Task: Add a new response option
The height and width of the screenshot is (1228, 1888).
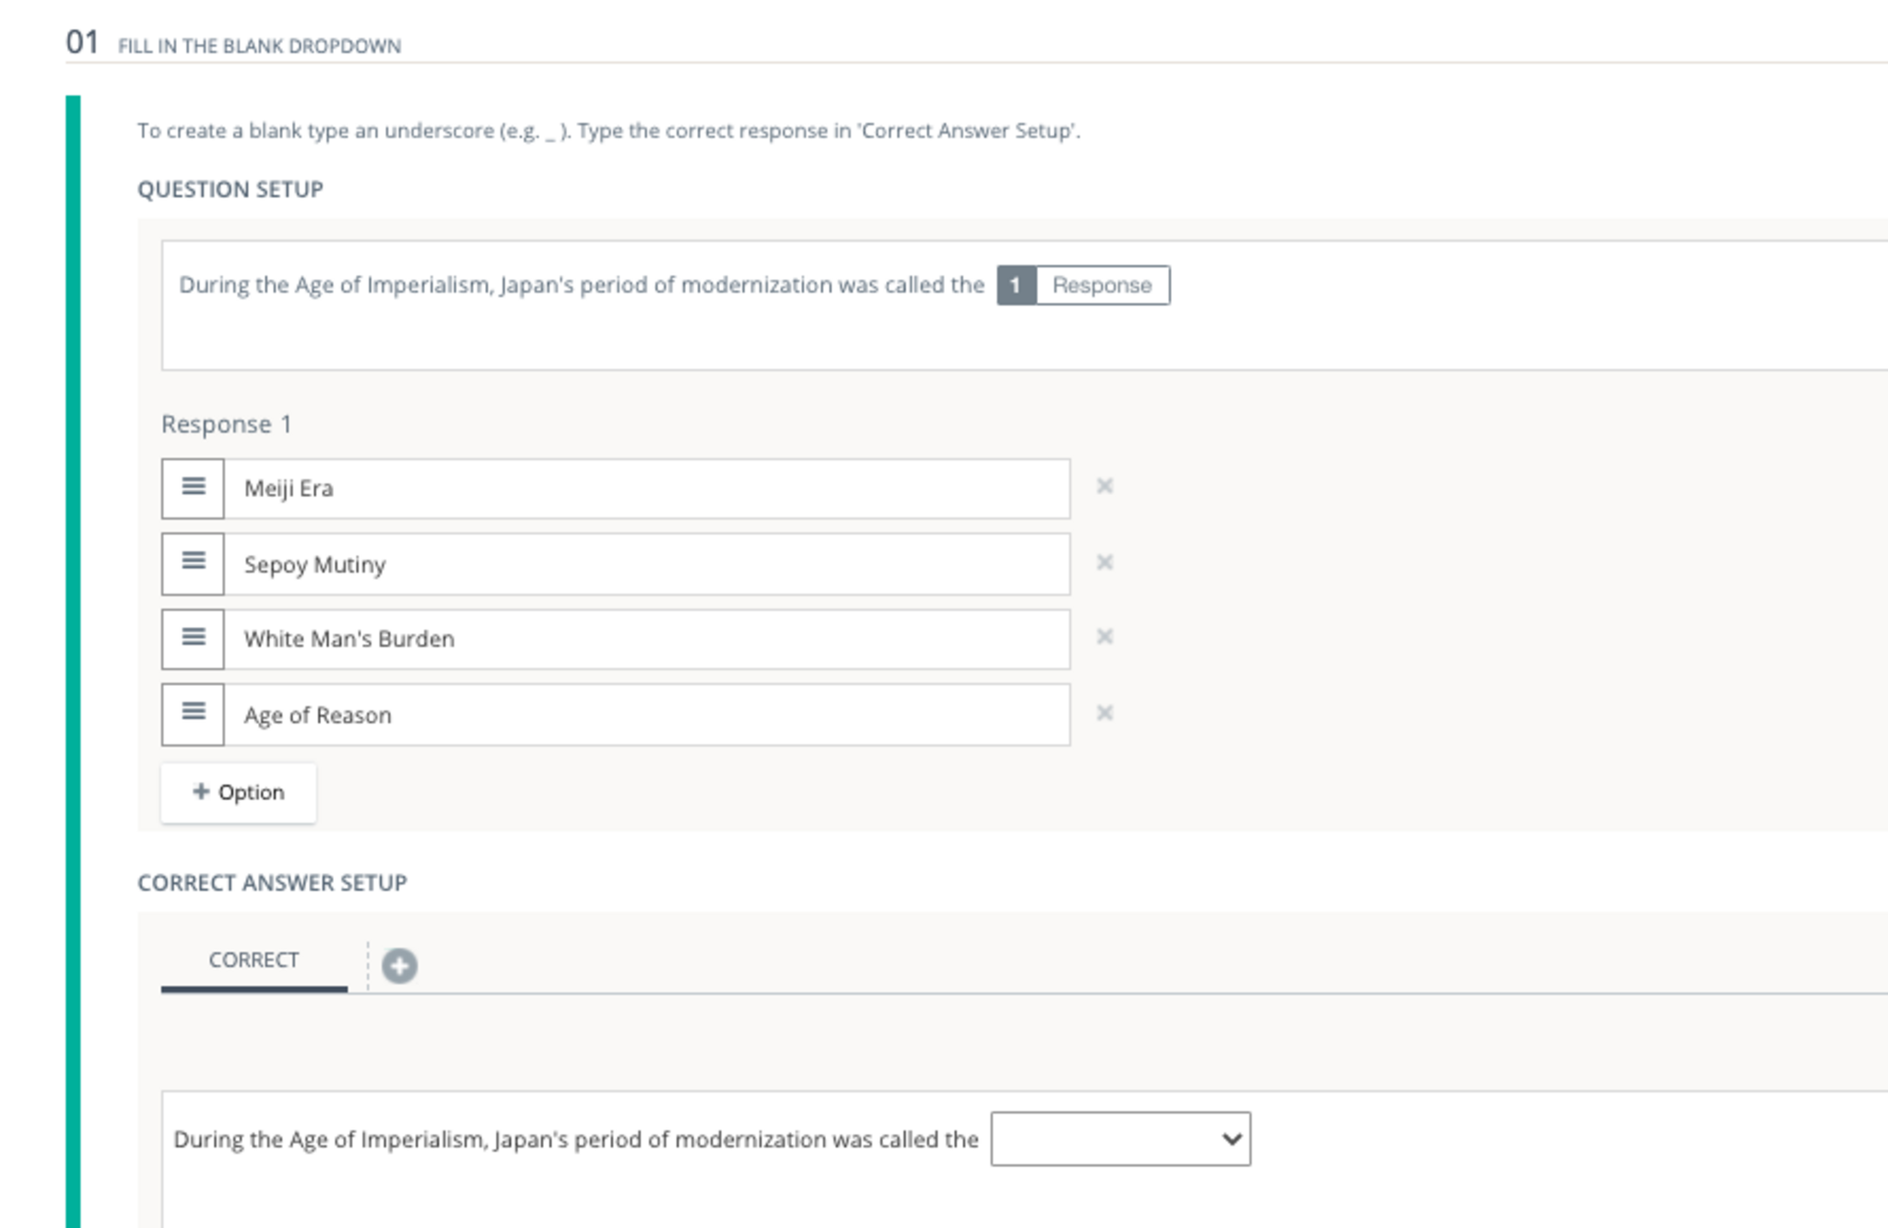Action: click(238, 792)
